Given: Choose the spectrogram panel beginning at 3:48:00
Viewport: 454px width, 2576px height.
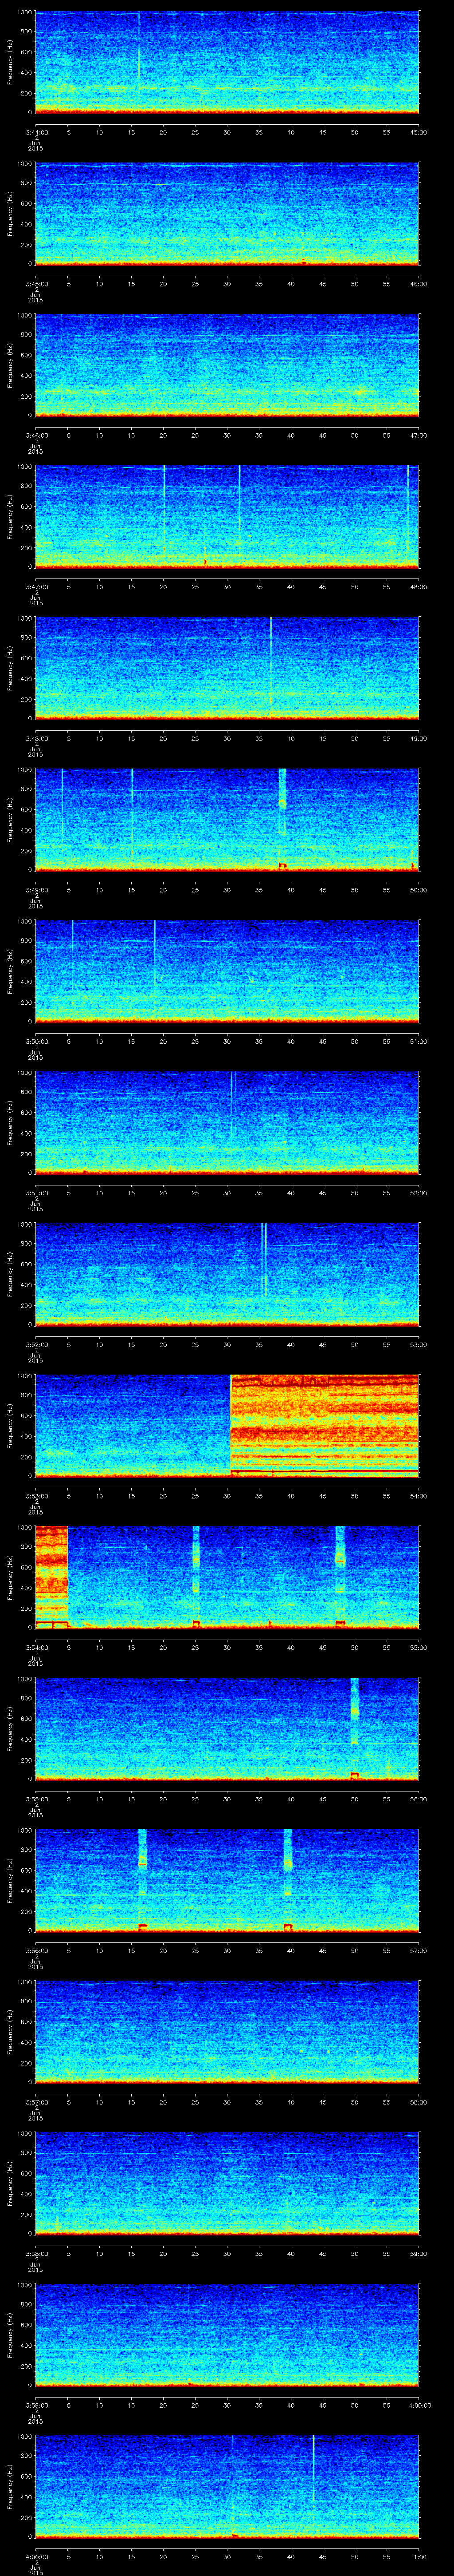Looking at the screenshot, I should 227,668.
